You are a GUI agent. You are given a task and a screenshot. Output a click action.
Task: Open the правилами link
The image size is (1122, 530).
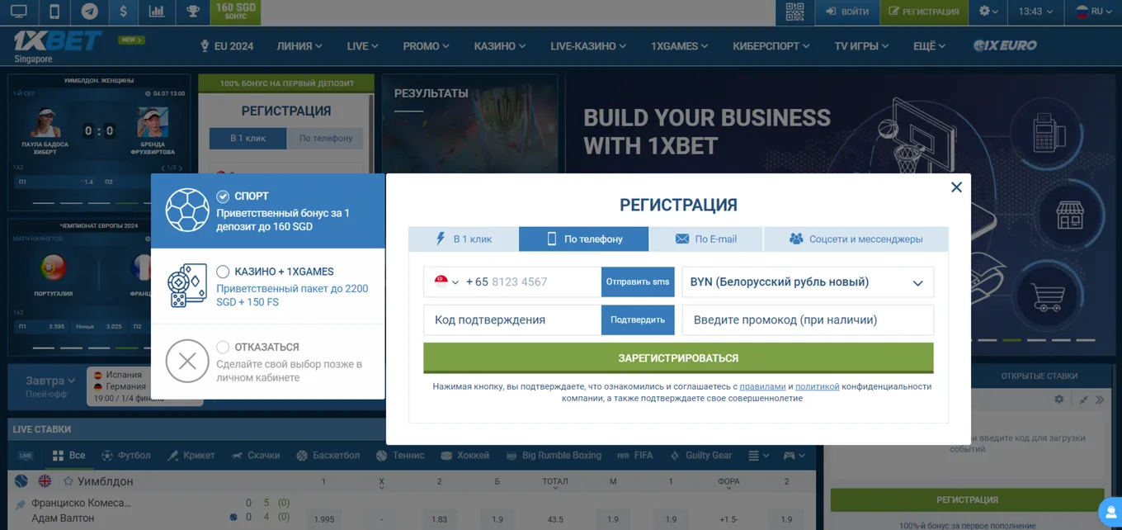click(x=762, y=386)
